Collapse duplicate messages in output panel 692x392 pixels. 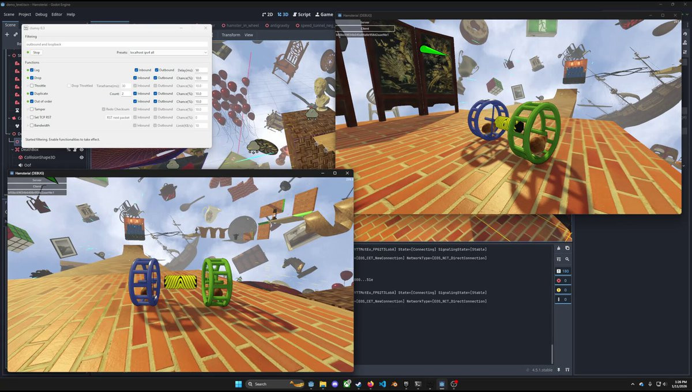pyautogui.click(x=559, y=259)
